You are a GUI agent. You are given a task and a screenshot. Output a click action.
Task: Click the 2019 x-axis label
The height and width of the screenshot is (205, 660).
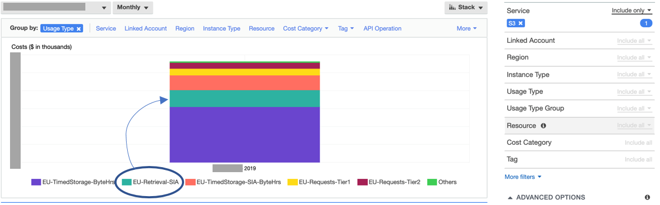tap(250, 168)
